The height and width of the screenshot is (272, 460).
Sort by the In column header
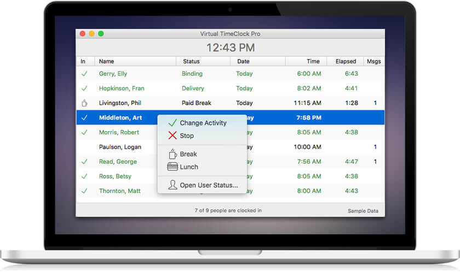(85, 61)
